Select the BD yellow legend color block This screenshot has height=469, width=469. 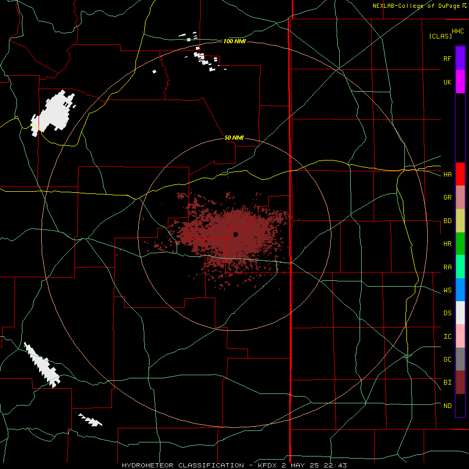[460, 221]
